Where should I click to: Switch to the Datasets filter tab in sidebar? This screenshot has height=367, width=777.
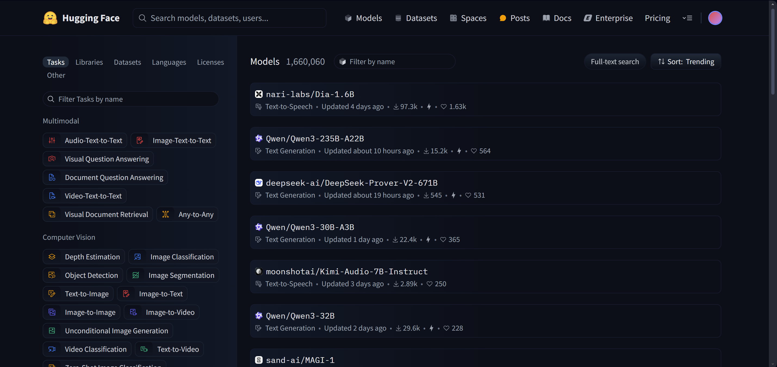tap(127, 62)
